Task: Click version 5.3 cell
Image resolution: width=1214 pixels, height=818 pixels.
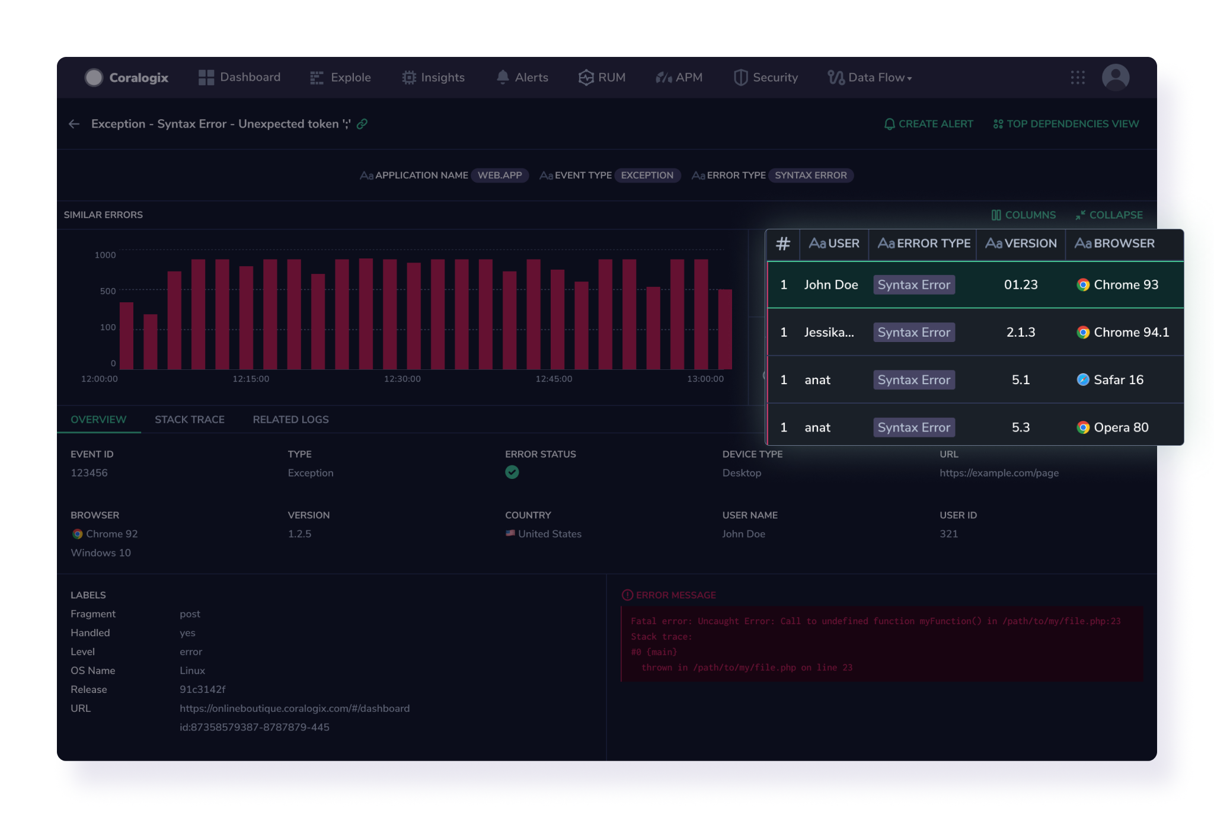Action: [x=1021, y=427]
